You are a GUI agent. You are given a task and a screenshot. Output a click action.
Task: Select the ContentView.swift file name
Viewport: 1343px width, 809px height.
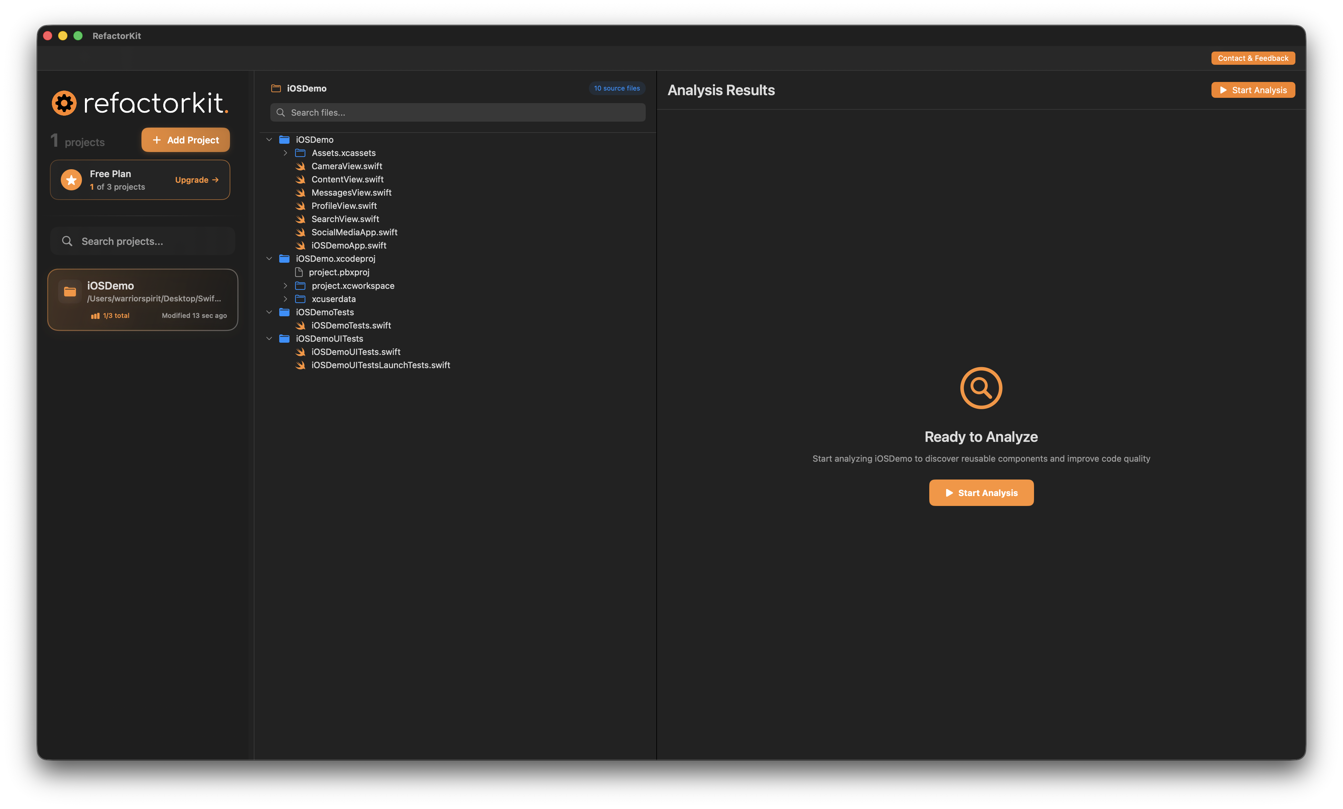click(x=347, y=179)
